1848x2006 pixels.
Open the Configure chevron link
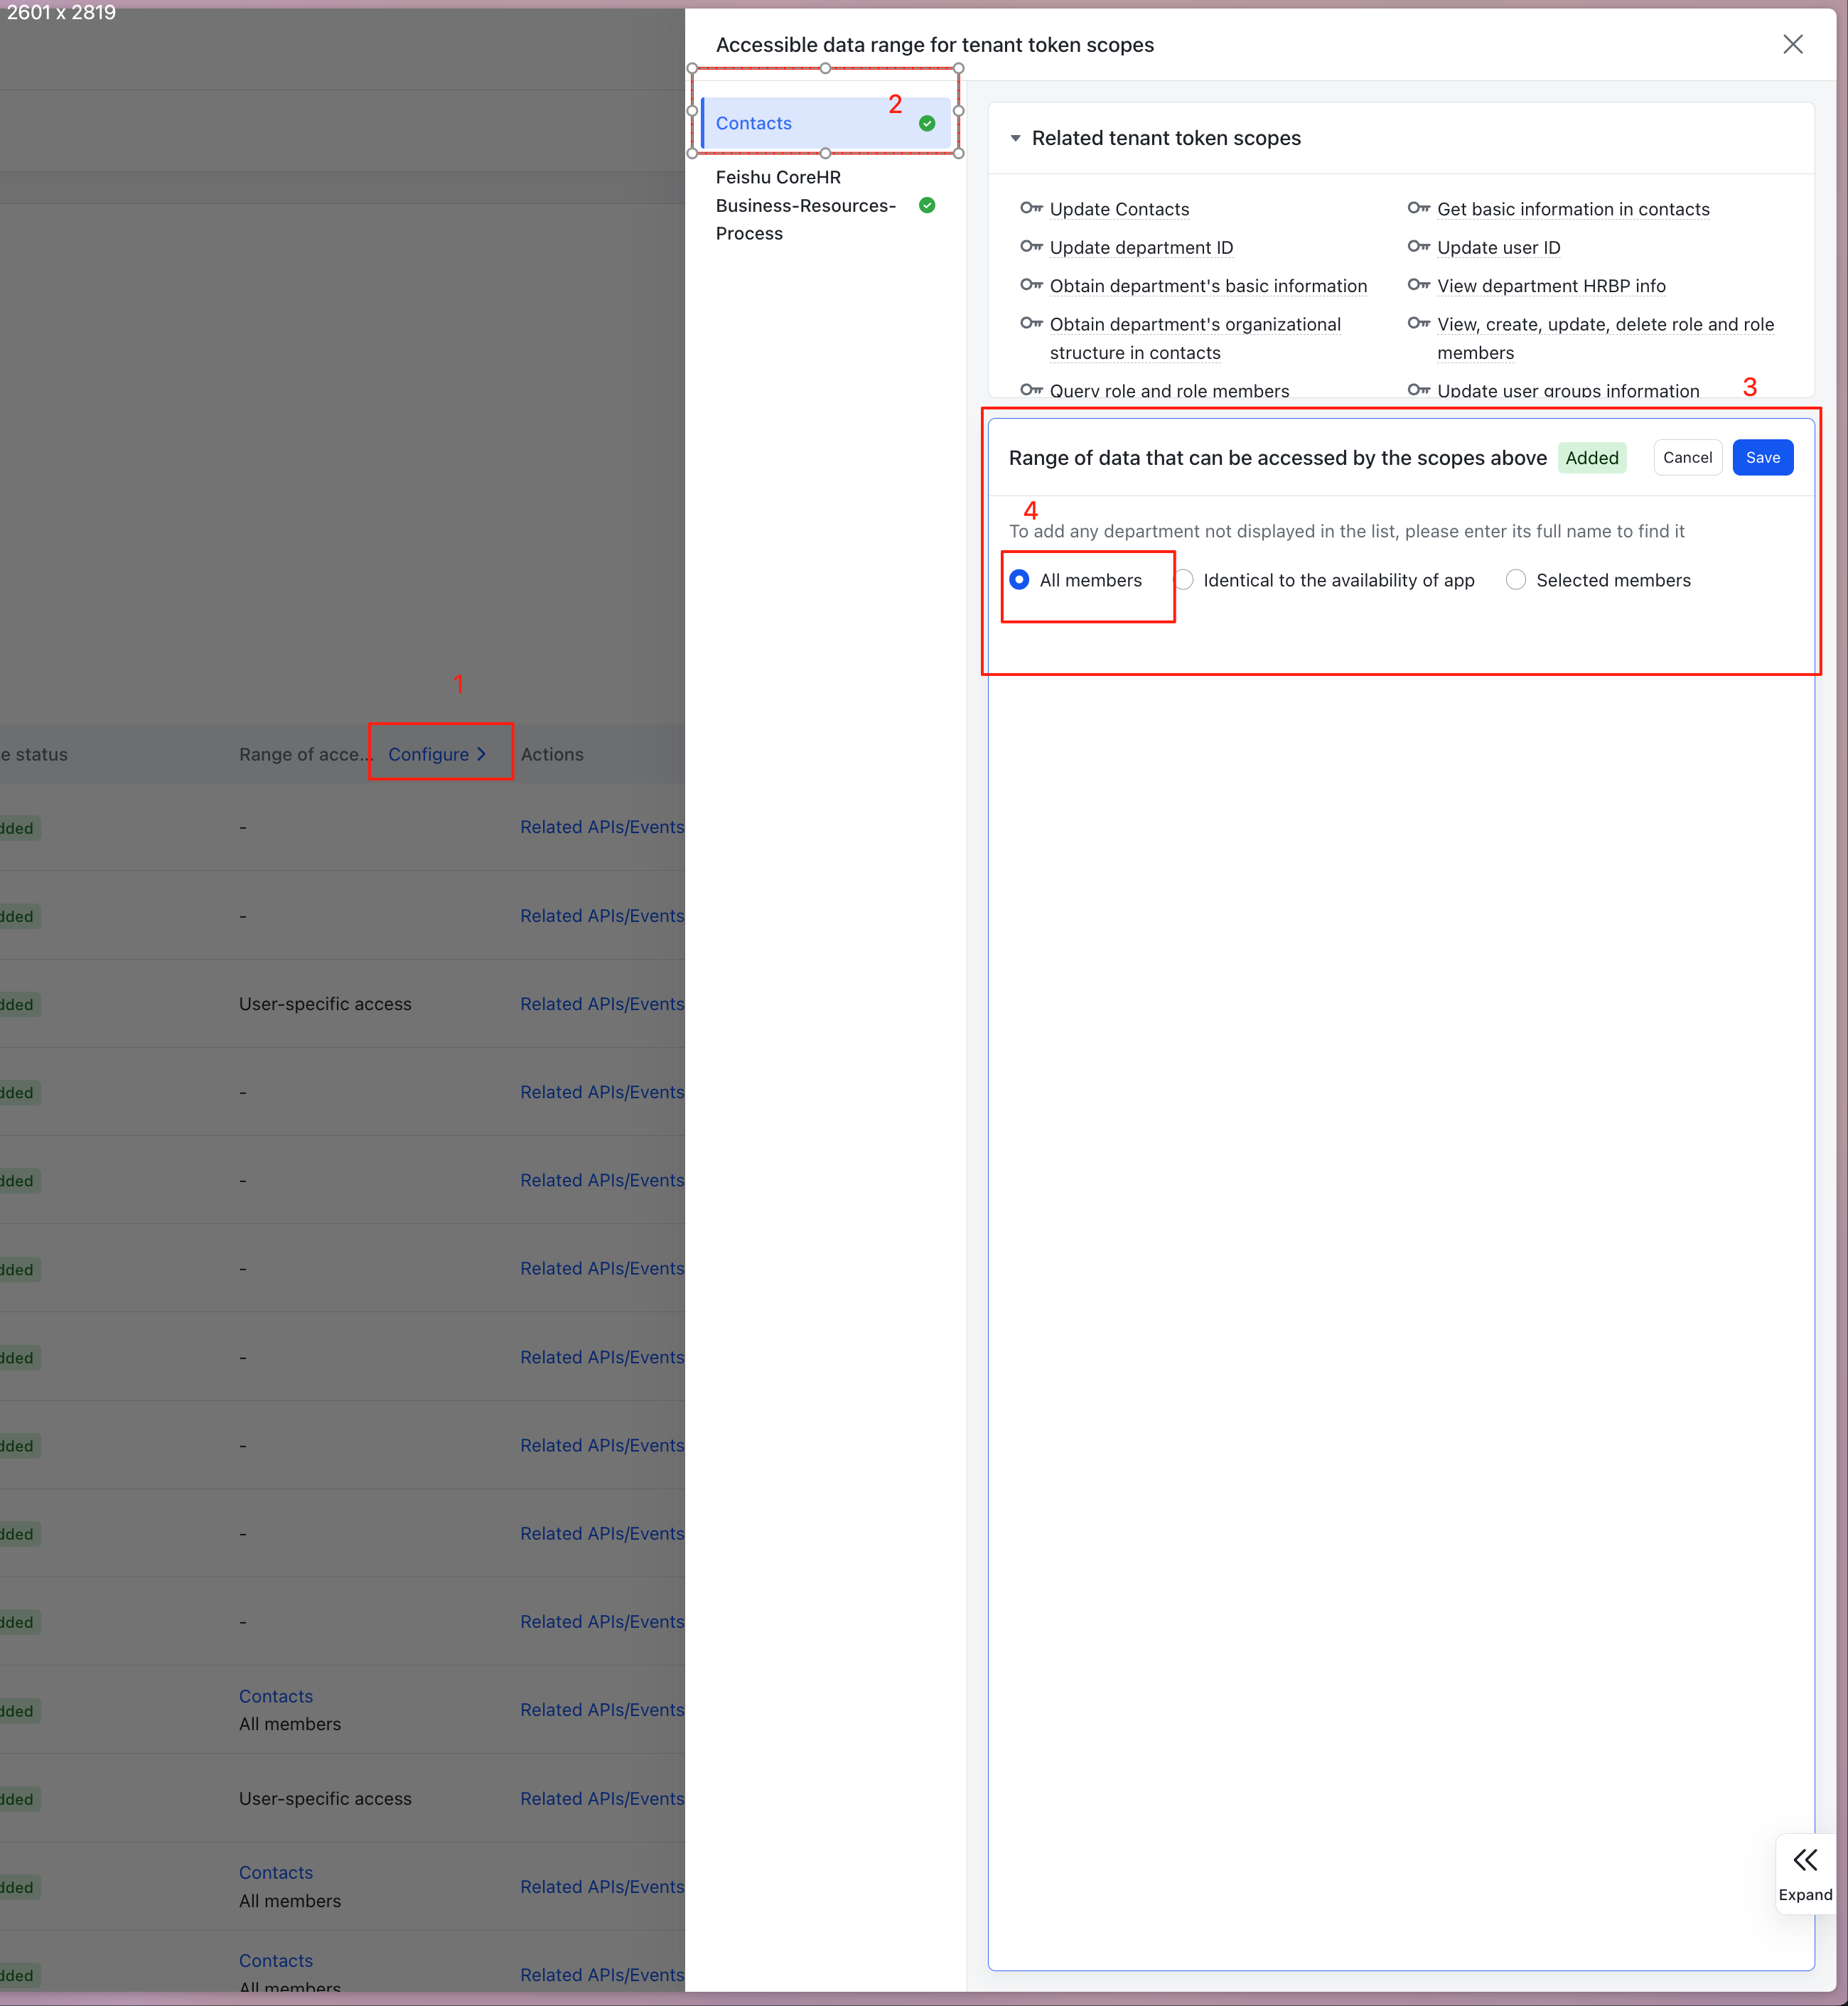click(437, 754)
